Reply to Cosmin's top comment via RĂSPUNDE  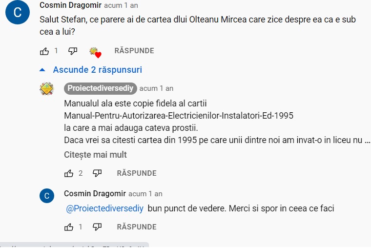[x=134, y=51]
